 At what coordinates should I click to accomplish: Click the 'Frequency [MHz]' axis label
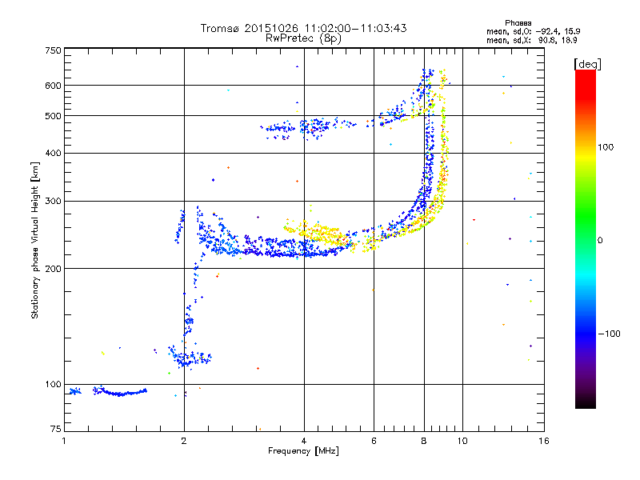[303, 451]
